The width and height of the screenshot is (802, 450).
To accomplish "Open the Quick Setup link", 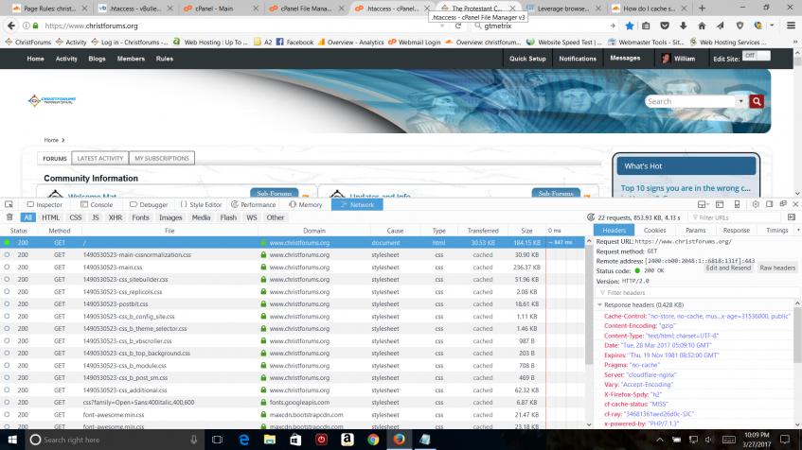I will point(527,59).
